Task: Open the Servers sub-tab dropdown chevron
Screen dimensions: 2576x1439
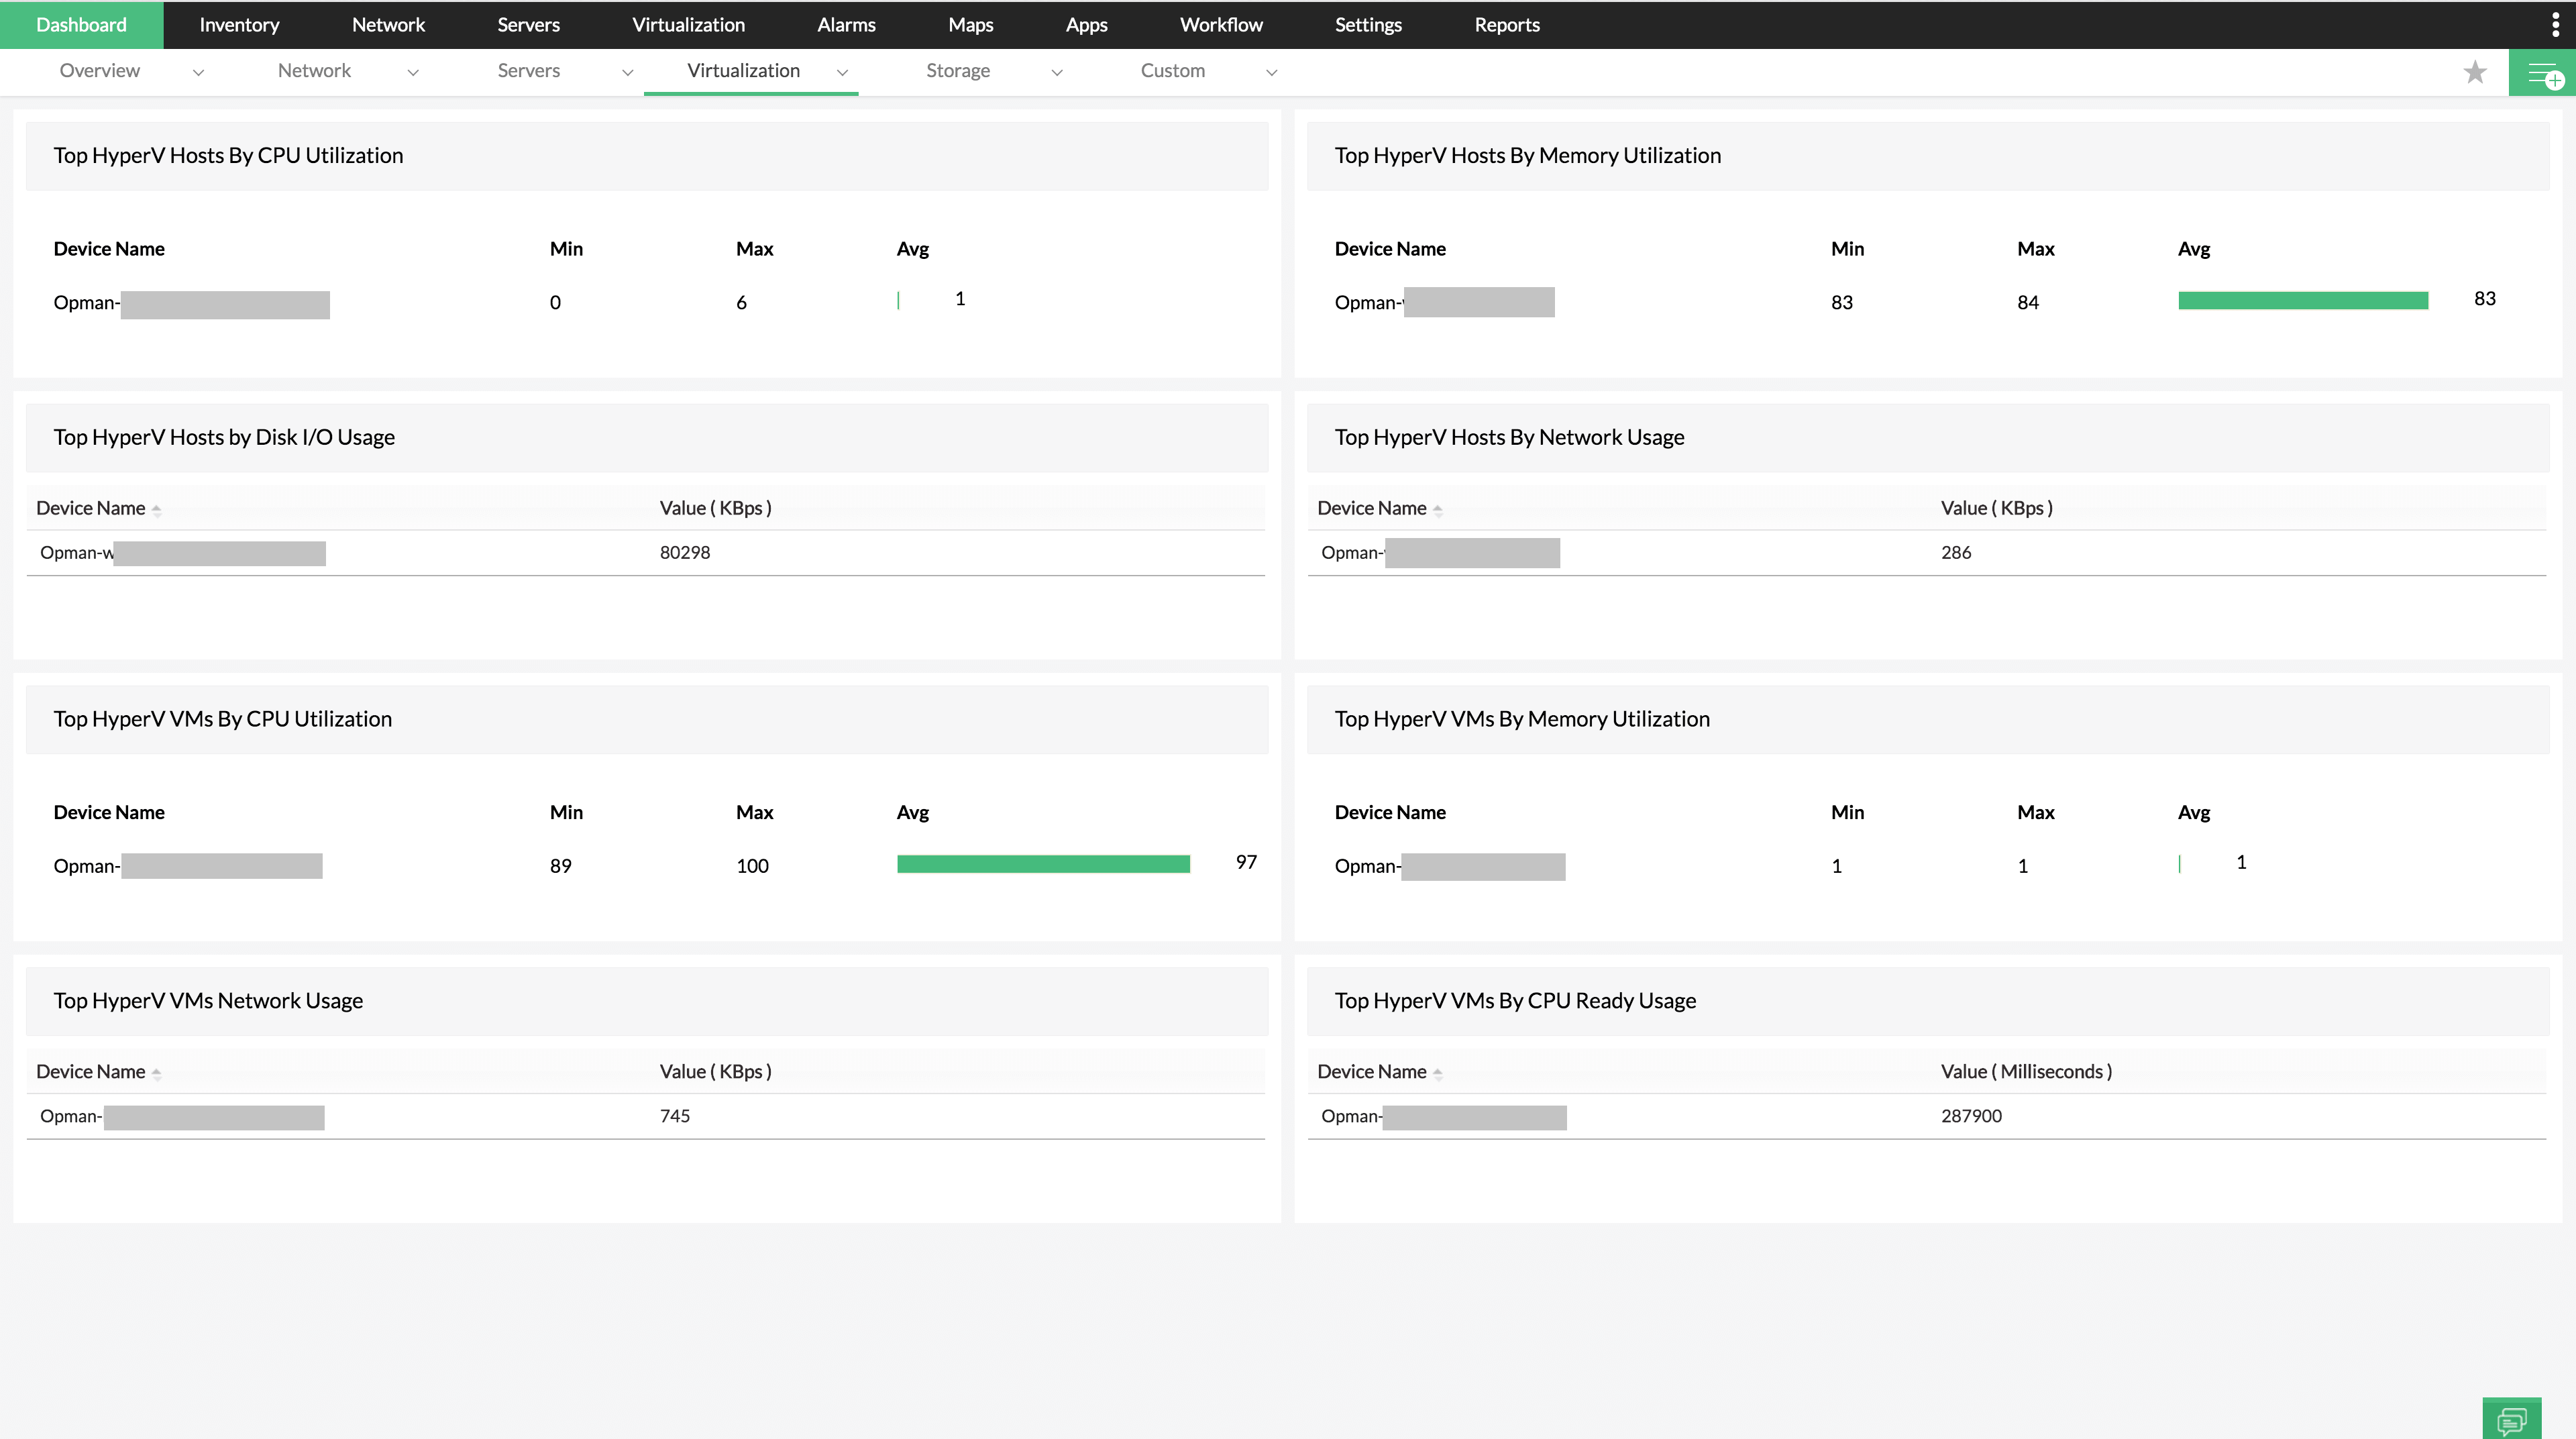Action: click(x=627, y=72)
